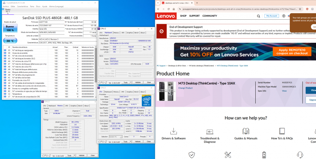316x159 pixels.
Task: Open Drivers & Software download icon
Action: point(173,131)
